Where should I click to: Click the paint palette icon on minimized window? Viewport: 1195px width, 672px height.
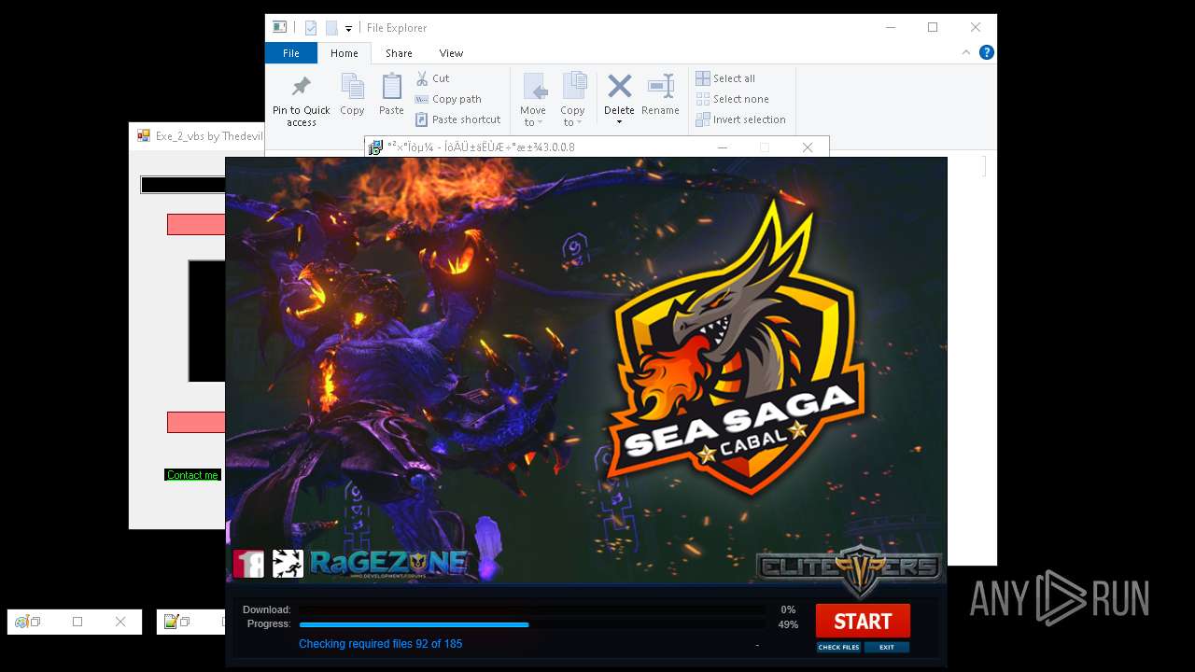(x=21, y=622)
